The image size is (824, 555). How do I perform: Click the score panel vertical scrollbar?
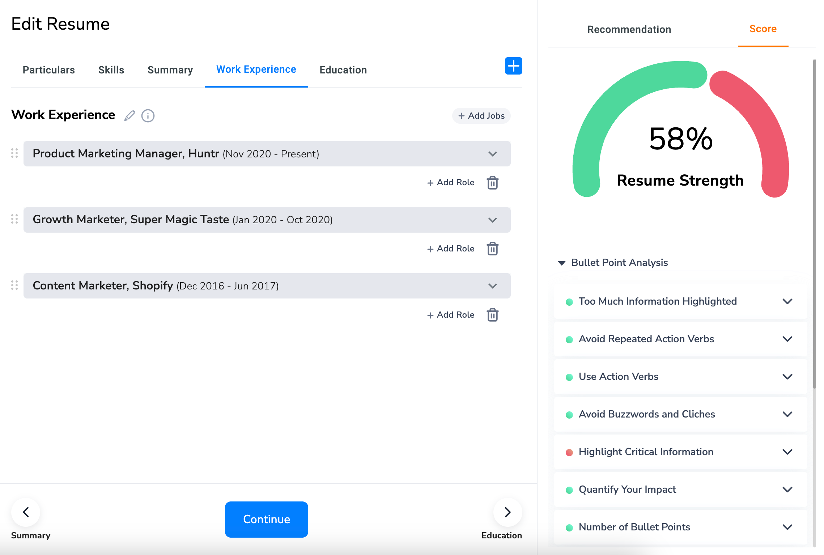tap(814, 224)
